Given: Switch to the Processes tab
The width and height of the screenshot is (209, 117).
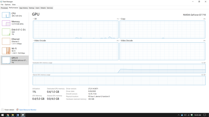Looking at the screenshot, I should coord(4,8).
